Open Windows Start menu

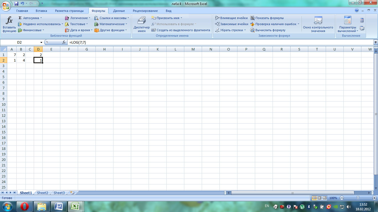7,206
